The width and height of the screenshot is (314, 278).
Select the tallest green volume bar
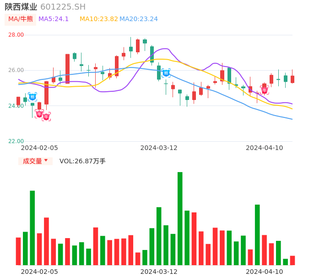click(180, 218)
